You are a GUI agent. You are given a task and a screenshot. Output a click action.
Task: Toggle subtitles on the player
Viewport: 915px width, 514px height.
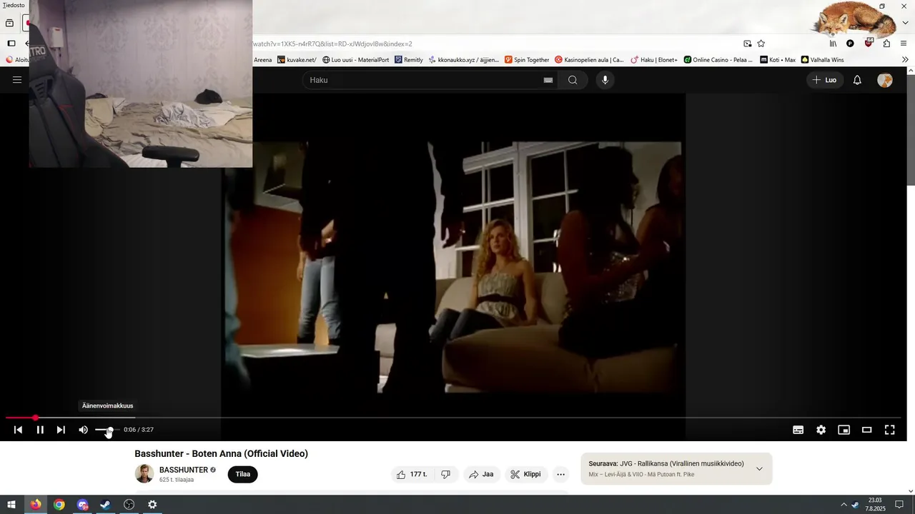(x=798, y=430)
